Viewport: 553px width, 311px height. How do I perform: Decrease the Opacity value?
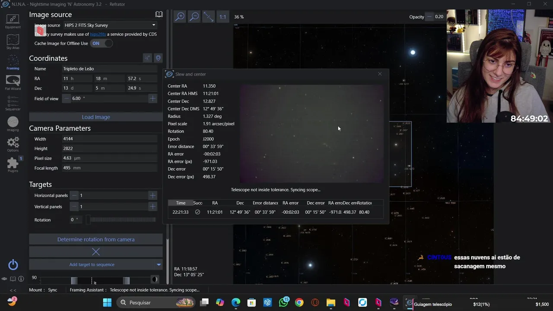point(429,17)
